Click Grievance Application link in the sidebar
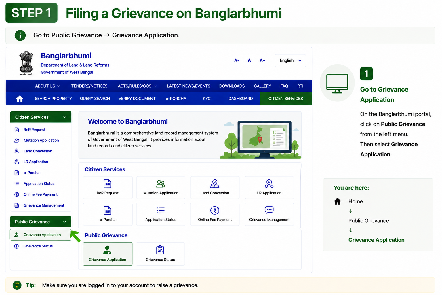The image size is (442, 295). pyautogui.click(x=42, y=235)
